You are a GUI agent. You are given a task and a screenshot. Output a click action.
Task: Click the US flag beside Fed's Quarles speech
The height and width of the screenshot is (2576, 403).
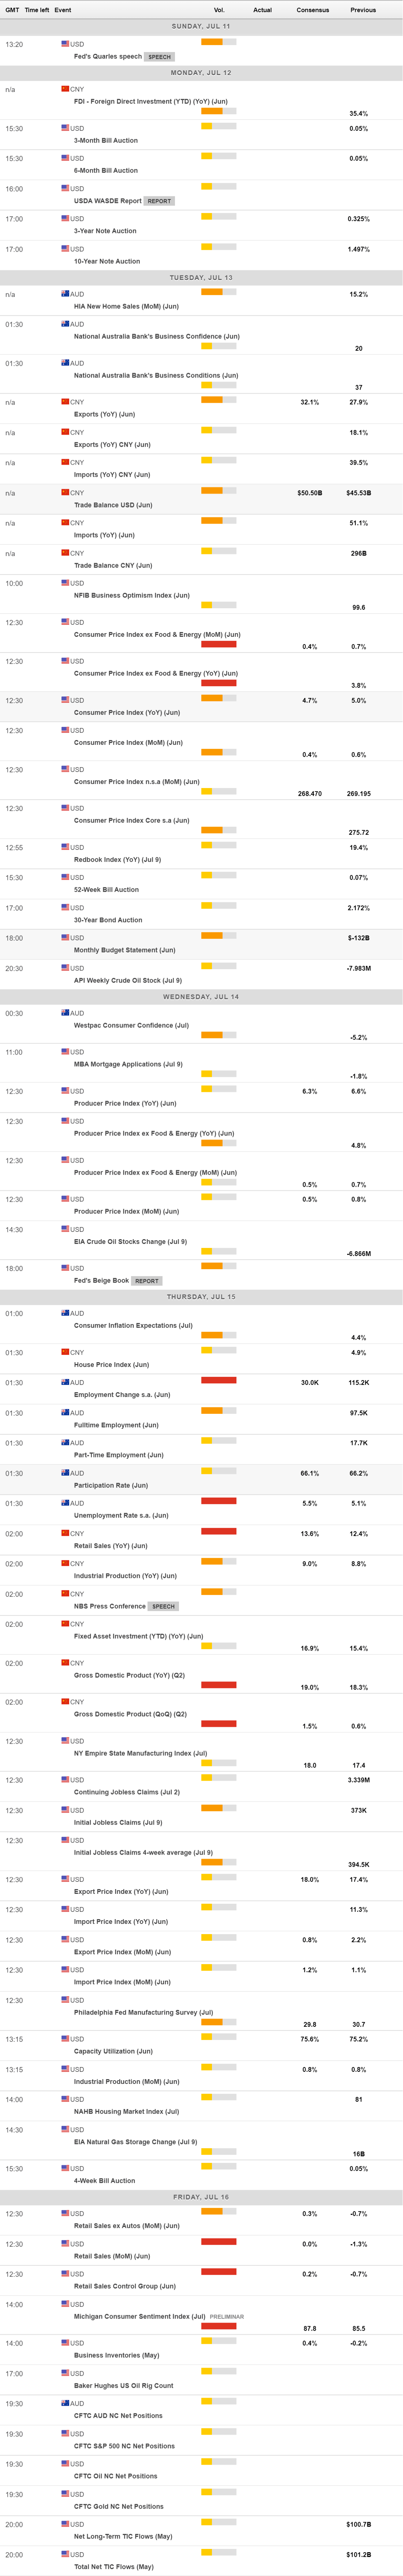(65, 44)
